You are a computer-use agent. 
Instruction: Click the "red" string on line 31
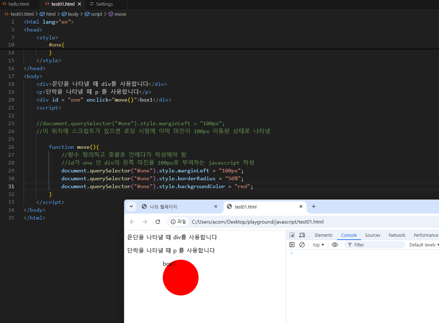[x=242, y=186]
